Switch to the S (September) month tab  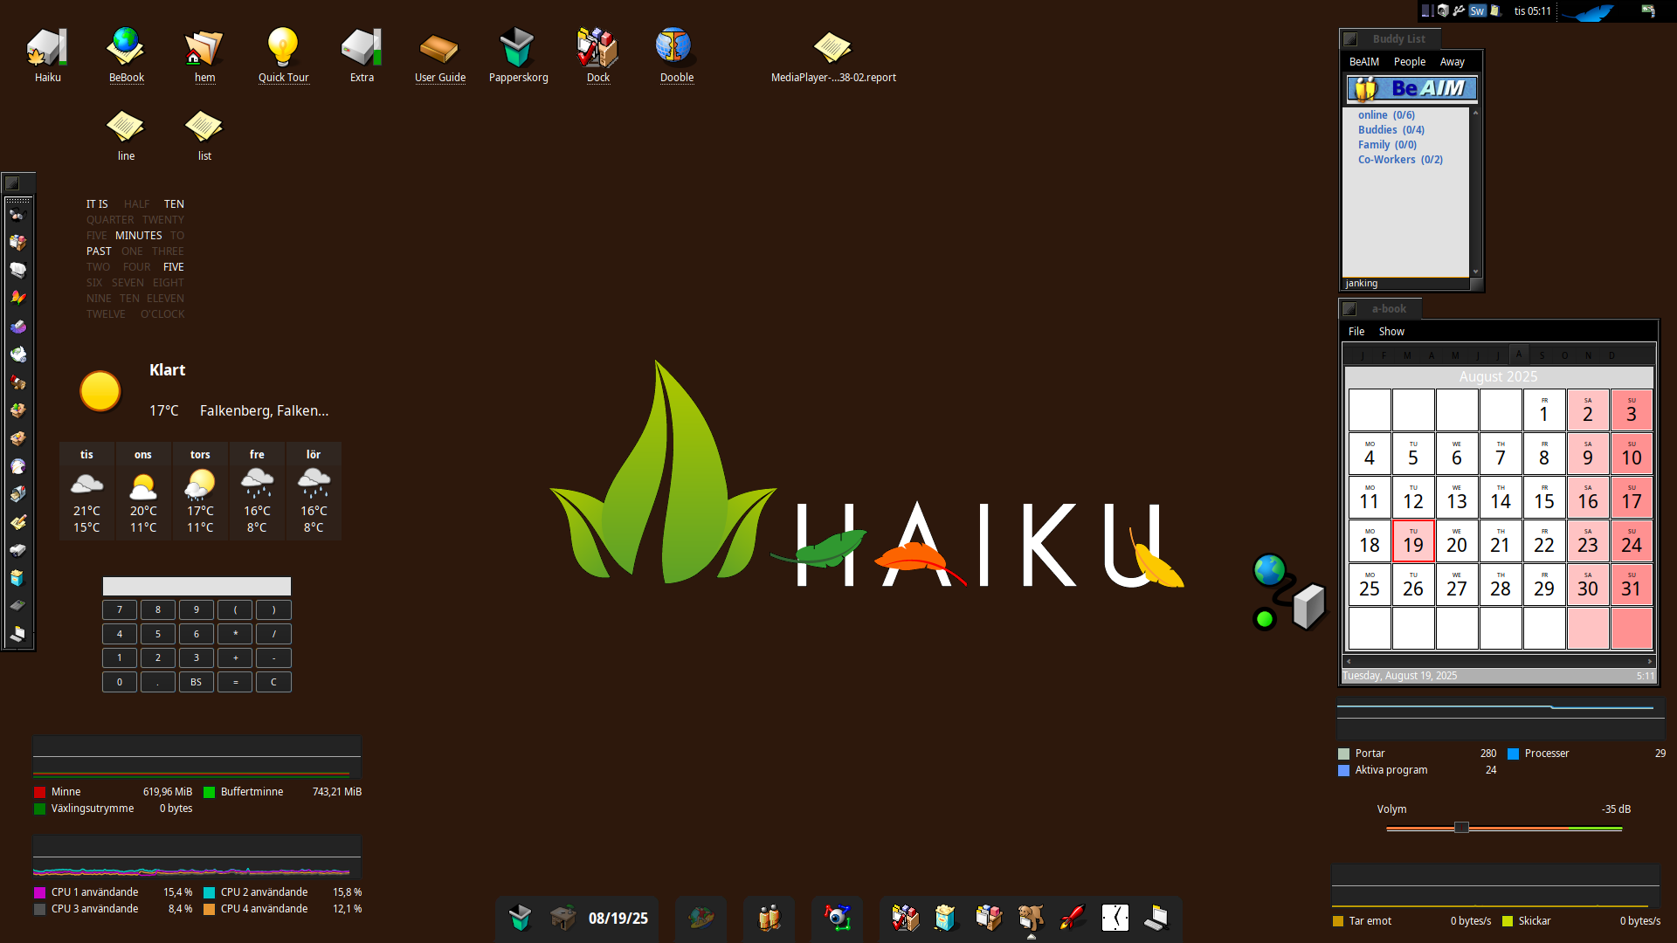tap(1542, 355)
